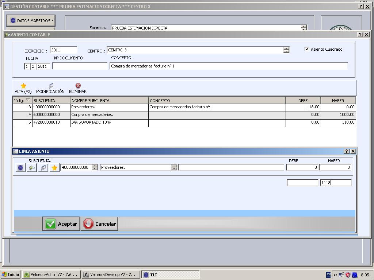Click the MODIFICACIÓN toolbar icon
374x280 pixels.
pyautogui.click(x=51, y=86)
